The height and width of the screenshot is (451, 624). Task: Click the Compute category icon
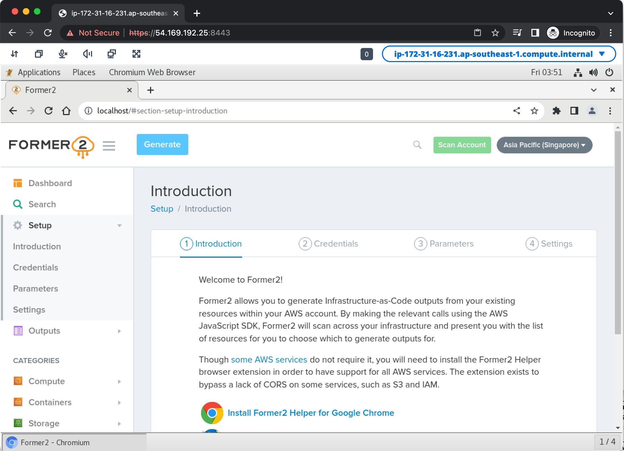point(18,381)
